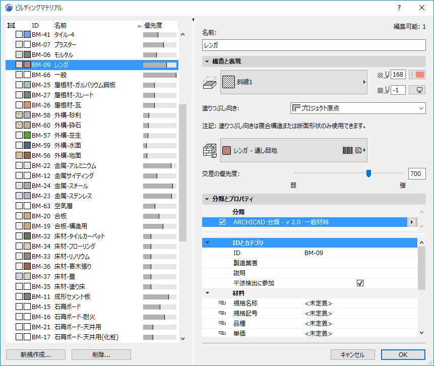This screenshot has height=366, width=434.
Task: Click the ARCHICAD logo in the title bar
Action: click(x=9, y=8)
